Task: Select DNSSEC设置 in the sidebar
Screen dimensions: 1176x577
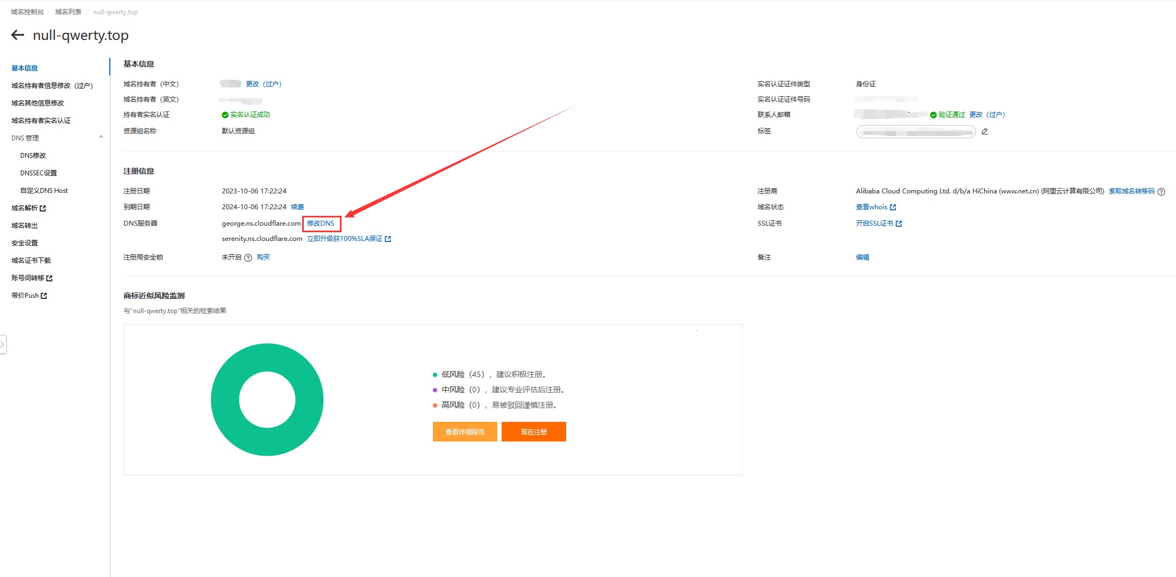Action: point(38,173)
